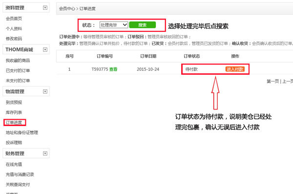The width and height of the screenshot is (293, 194).
Task: Collapse the 资料管理 section arrow
Action: pyautogui.click(x=45, y=8)
